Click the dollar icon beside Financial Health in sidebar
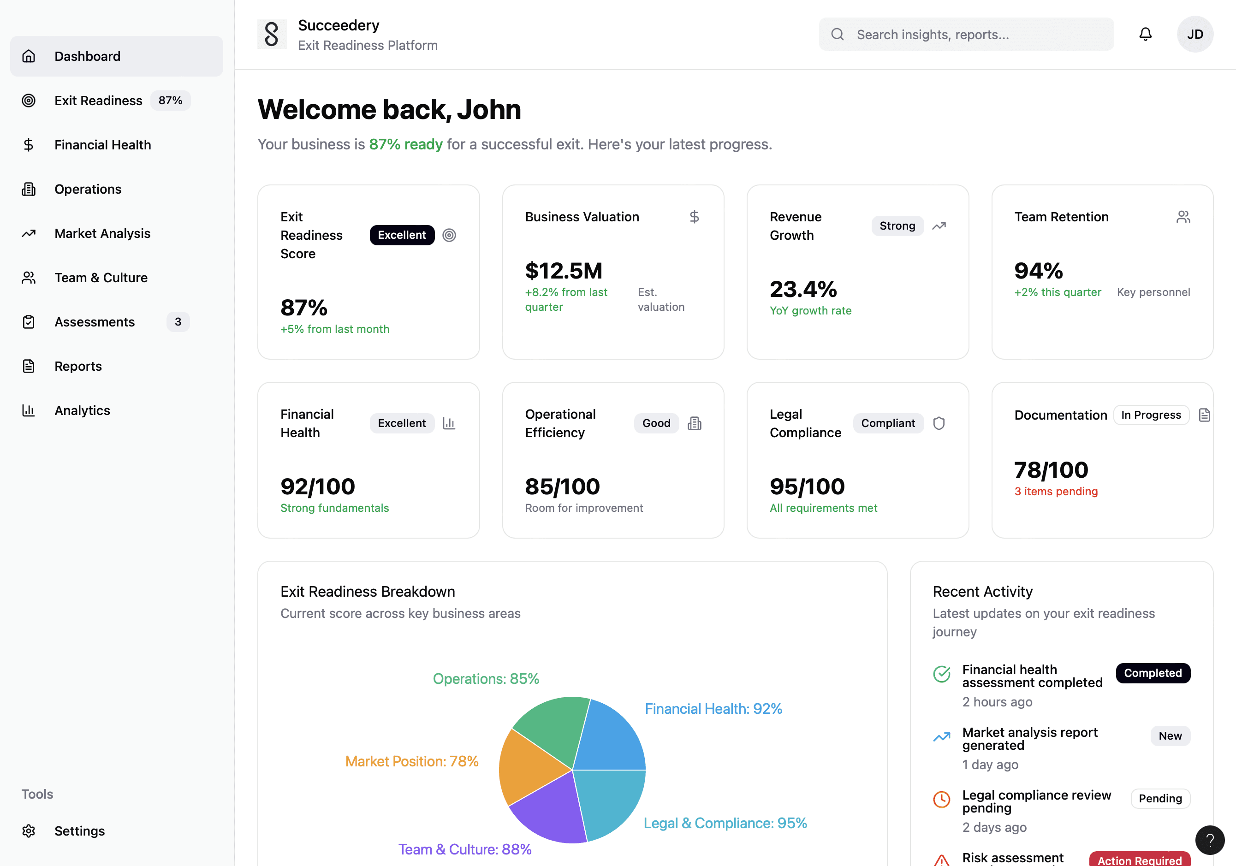 29,145
